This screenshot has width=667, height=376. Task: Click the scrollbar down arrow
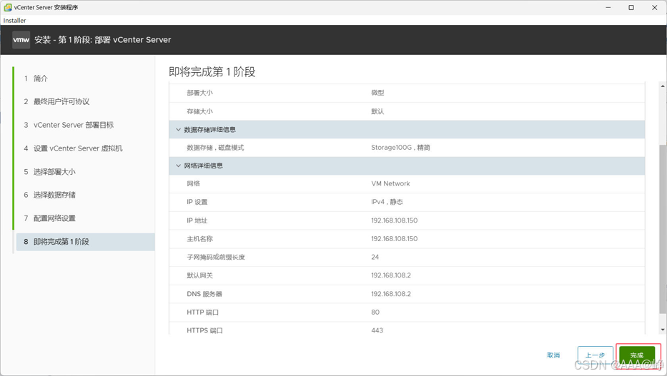(663, 330)
